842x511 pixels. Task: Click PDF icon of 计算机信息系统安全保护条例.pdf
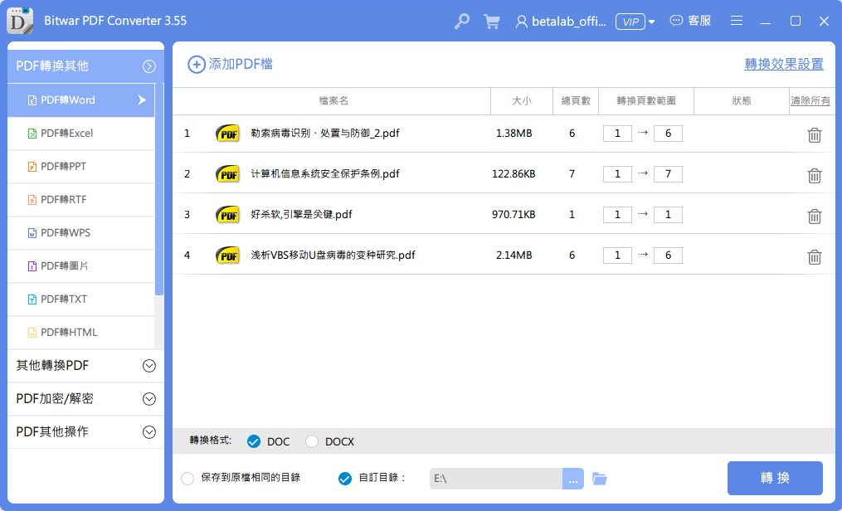(x=227, y=174)
